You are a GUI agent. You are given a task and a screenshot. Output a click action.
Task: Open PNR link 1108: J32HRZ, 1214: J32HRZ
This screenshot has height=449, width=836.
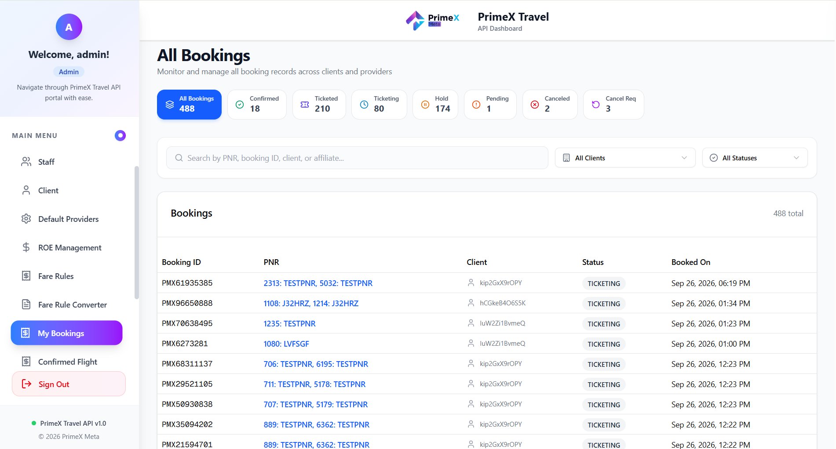click(311, 304)
